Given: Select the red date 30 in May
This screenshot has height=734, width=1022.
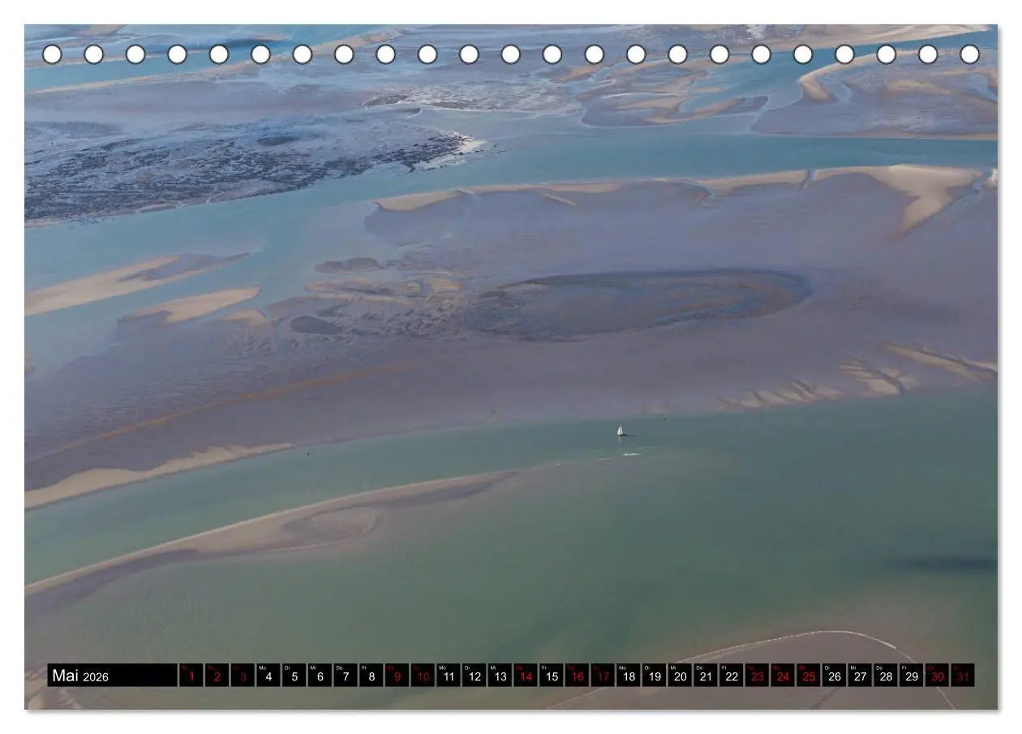Looking at the screenshot, I should click(x=938, y=676).
